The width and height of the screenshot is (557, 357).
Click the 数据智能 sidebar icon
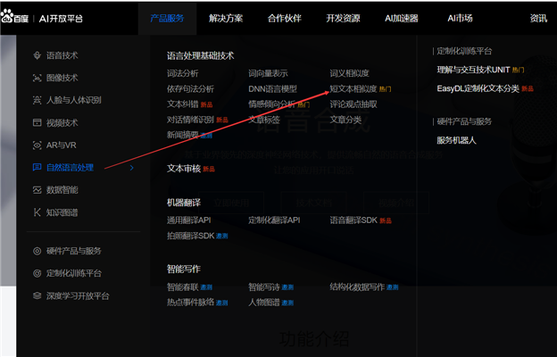pos(37,190)
